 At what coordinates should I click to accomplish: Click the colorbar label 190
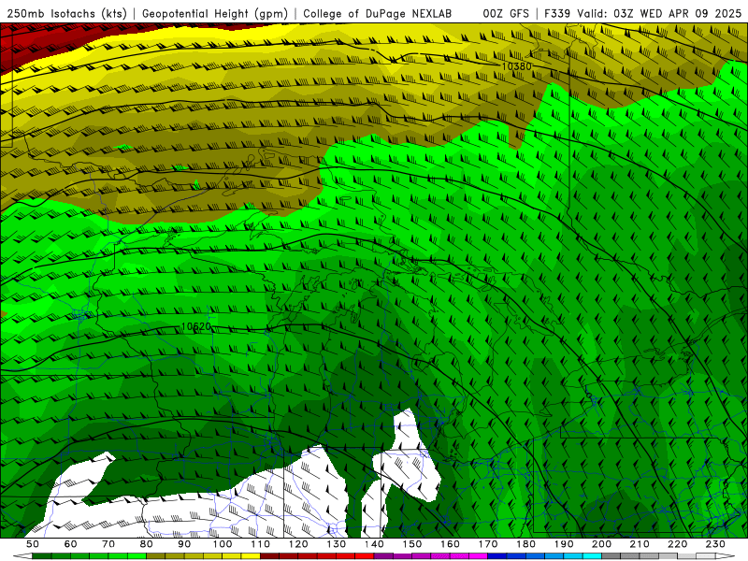pyautogui.click(x=564, y=544)
